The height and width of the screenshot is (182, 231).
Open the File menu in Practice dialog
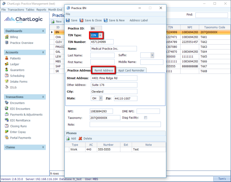(68, 14)
